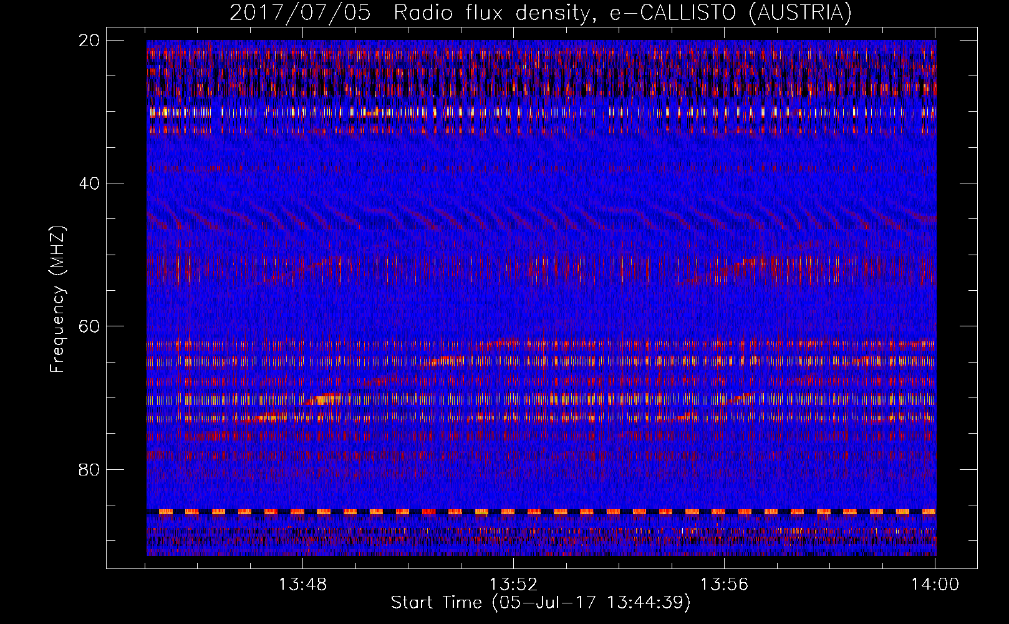This screenshot has height=624, width=1009.
Task: Click the '60' frequency tick label
Action: 89,326
